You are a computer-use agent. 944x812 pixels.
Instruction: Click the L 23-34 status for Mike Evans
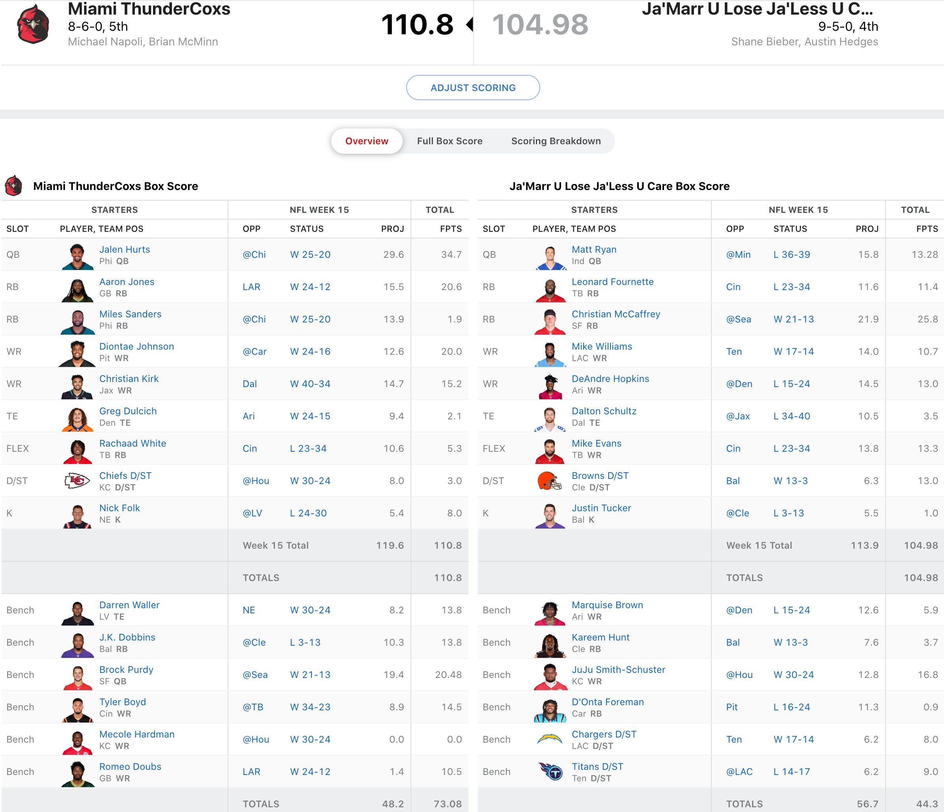[x=791, y=449]
